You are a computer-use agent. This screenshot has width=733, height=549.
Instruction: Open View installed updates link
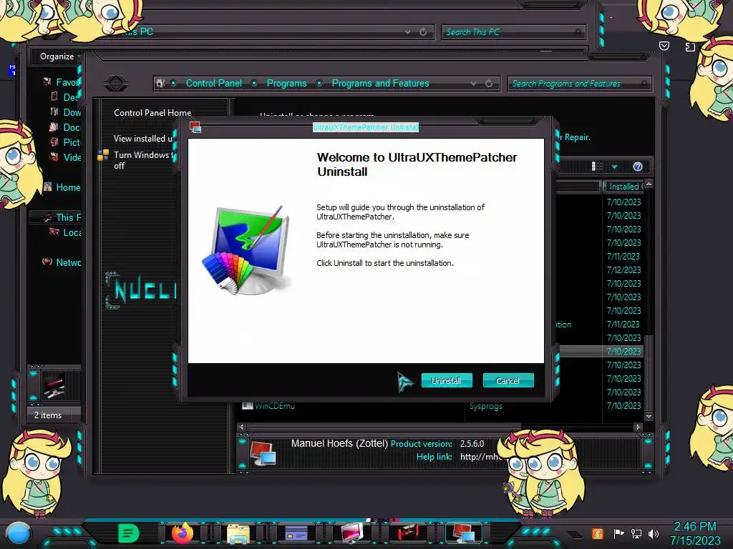pyautogui.click(x=143, y=139)
